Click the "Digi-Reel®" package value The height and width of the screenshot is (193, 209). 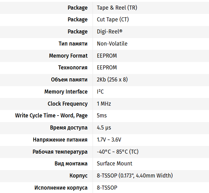pos(110,32)
